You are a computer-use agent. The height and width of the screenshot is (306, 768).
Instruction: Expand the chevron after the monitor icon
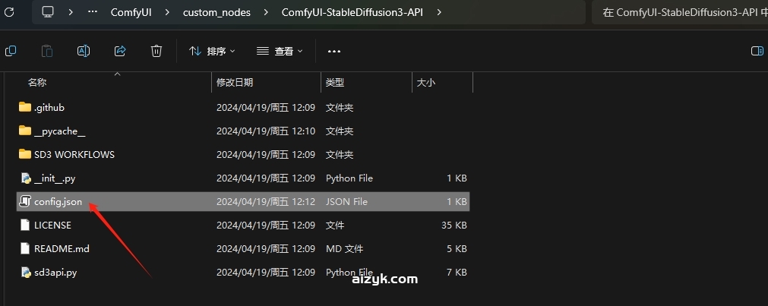click(71, 11)
